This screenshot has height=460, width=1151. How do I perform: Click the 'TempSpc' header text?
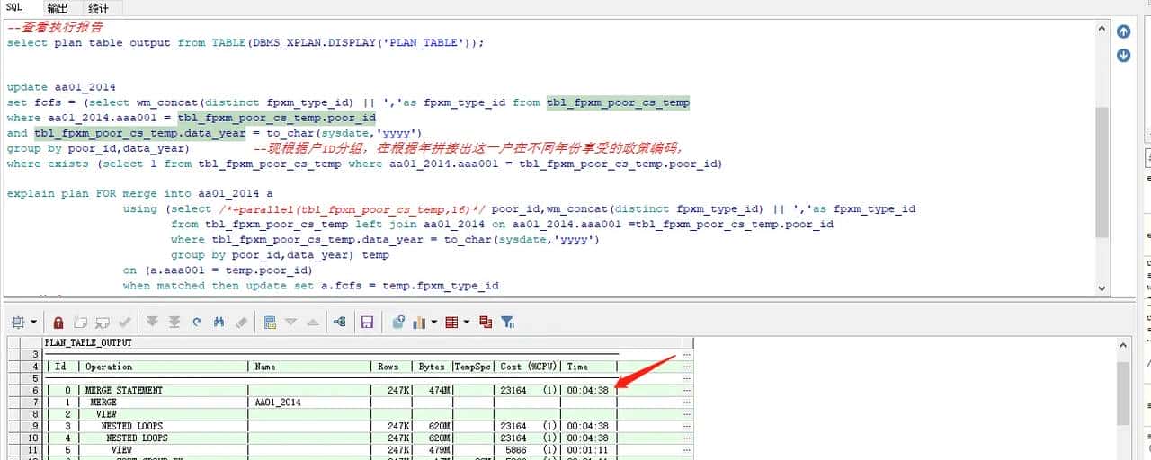[x=473, y=367]
